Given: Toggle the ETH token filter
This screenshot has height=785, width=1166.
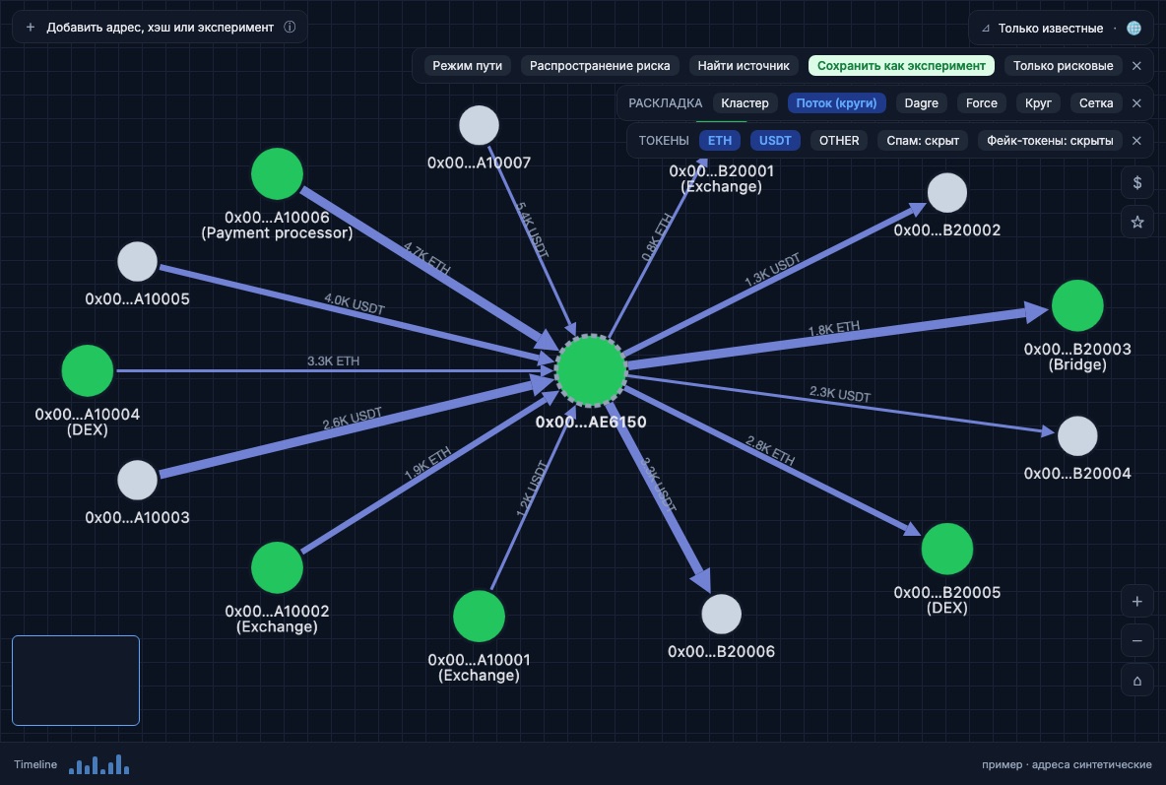Looking at the screenshot, I should click(x=719, y=140).
